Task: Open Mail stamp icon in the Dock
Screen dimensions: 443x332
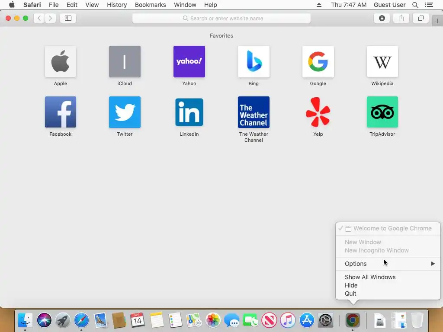Action: click(100, 320)
